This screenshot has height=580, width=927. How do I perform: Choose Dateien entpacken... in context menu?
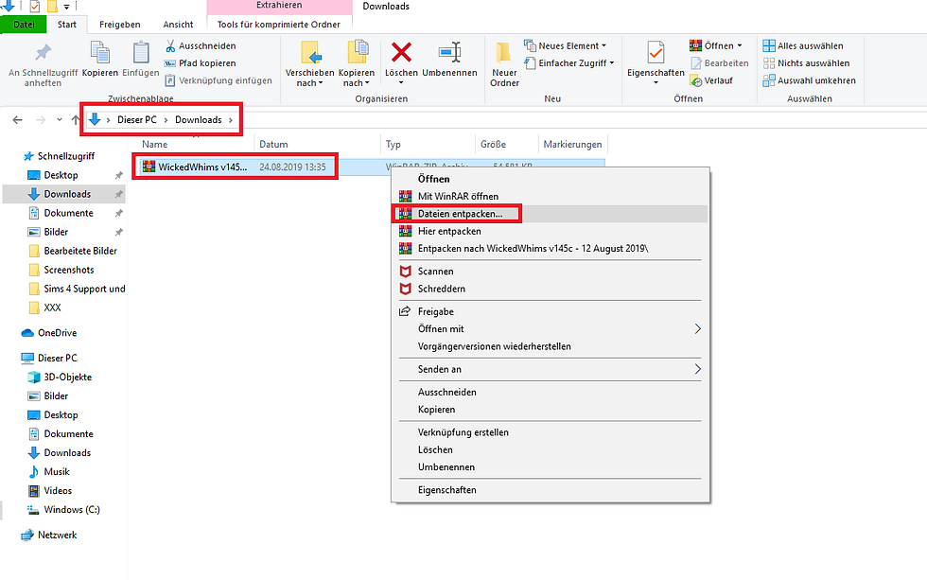(x=460, y=214)
